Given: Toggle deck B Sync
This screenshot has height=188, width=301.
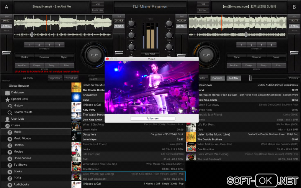Looking at the screenshot, I should (237, 57).
